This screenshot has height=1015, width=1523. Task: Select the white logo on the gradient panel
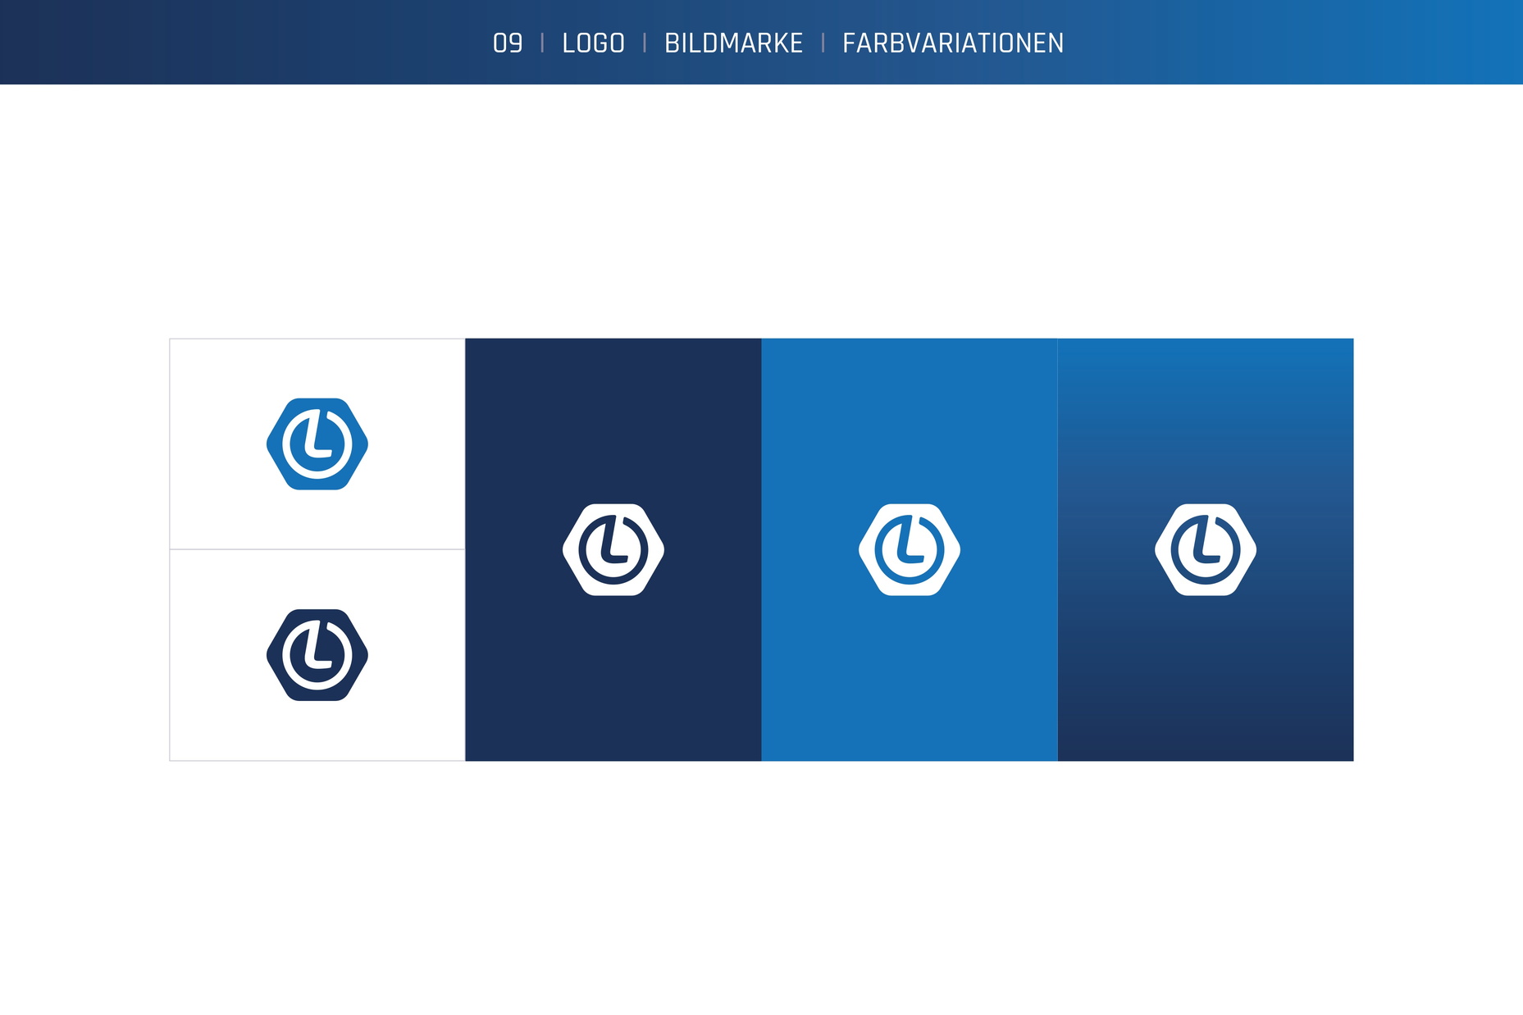[1206, 549]
